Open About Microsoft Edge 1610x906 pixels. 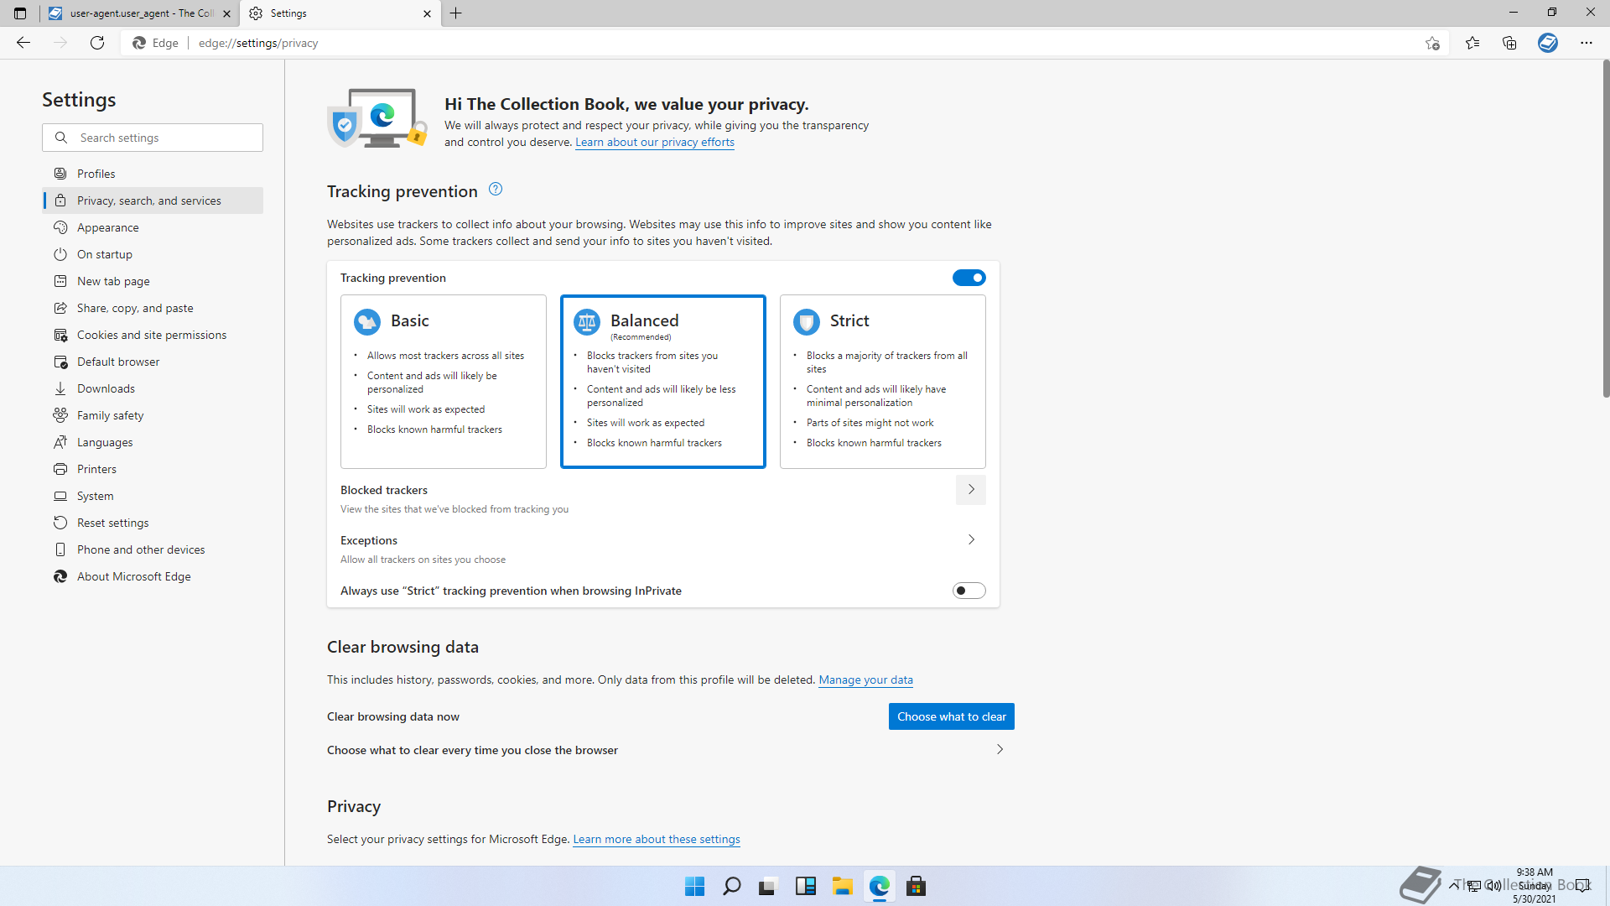(x=153, y=576)
